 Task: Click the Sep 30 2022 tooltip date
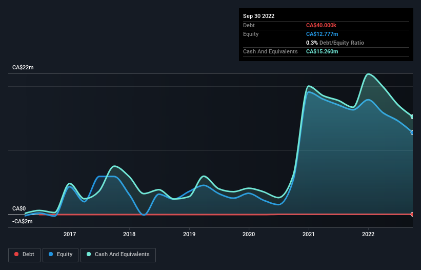coord(258,16)
